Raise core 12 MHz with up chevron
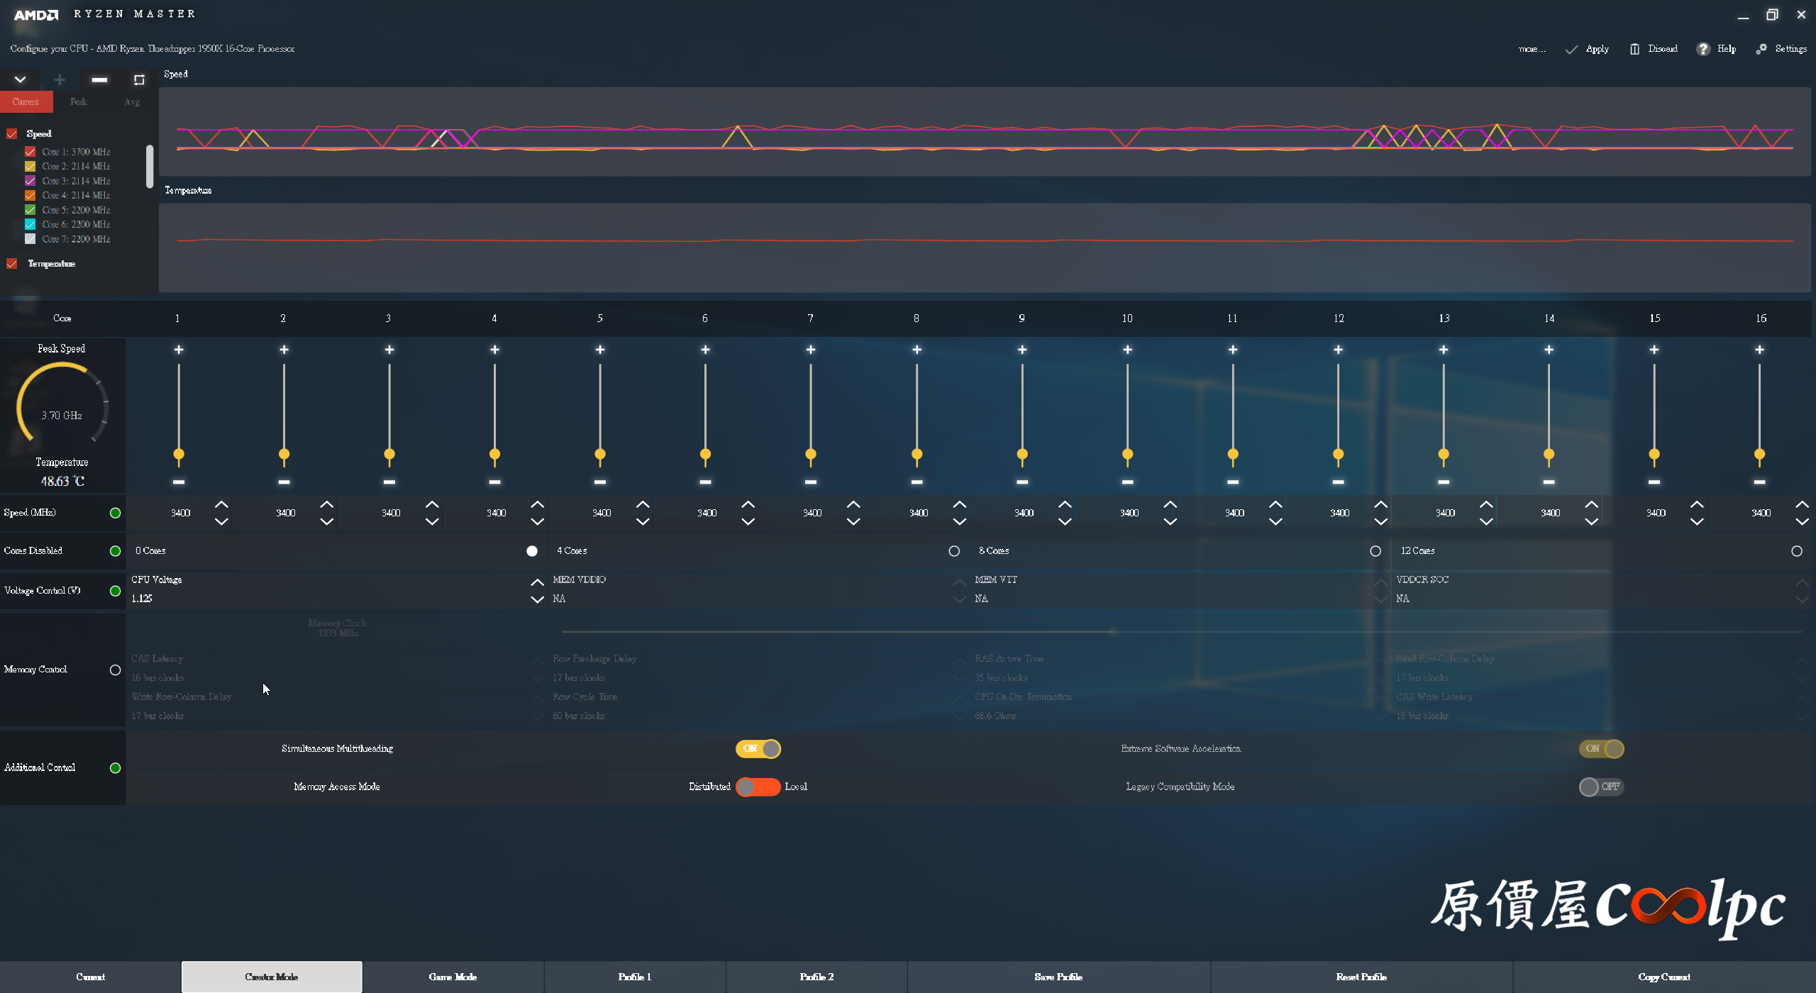The height and width of the screenshot is (993, 1816). (1381, 504)
